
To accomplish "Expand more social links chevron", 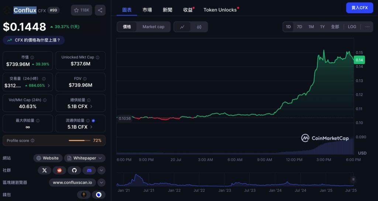I will [x=102, y=170].
